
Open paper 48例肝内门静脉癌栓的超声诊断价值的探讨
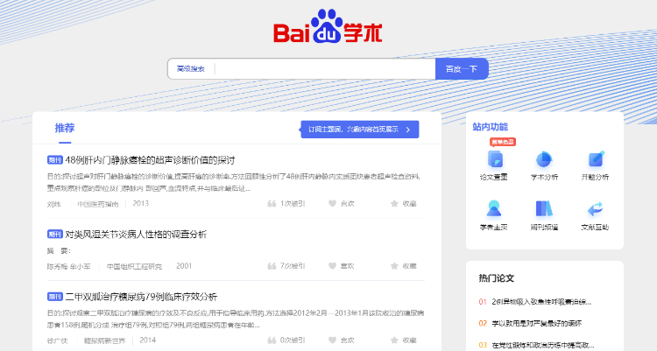click(x=150, y=160)
